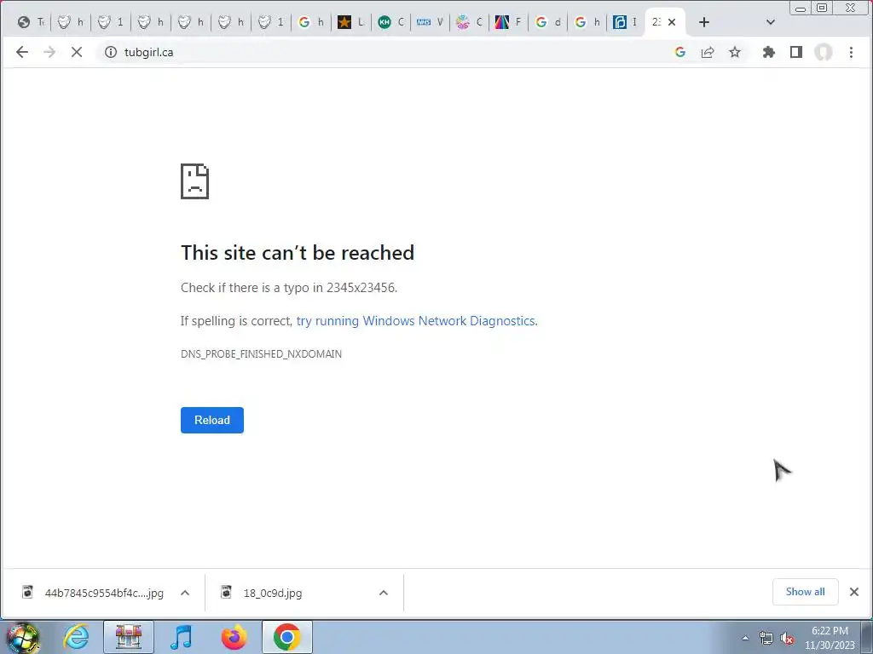
Task: Share this page via share icon
Action: pos(708,52)
